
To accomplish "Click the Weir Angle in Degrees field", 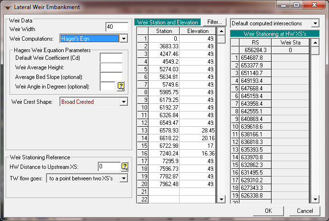I will tap(108, 87).
